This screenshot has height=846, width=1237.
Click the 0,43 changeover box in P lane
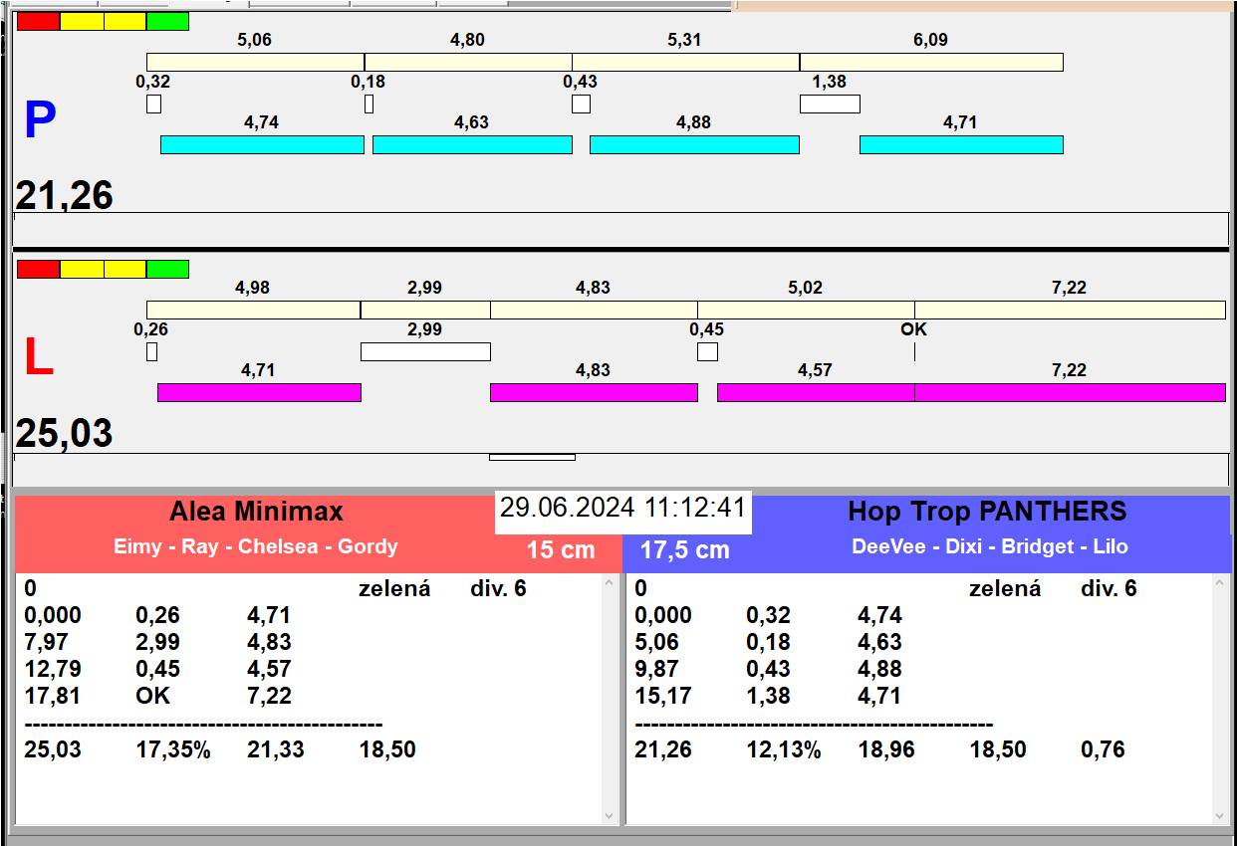click(581, 104)
